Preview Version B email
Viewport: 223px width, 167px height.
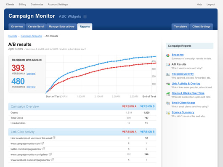point(31,87)
